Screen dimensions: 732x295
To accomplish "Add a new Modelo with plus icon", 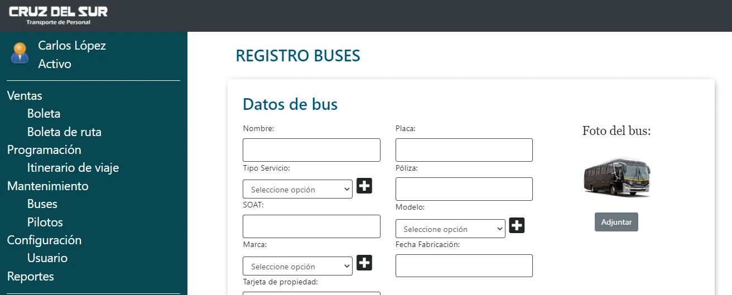I will pos(517,225).
